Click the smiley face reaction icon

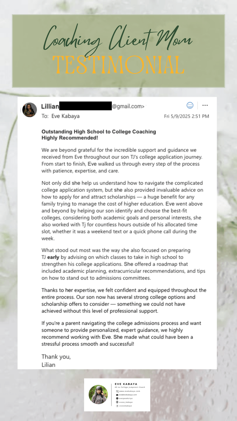point(190,105)
